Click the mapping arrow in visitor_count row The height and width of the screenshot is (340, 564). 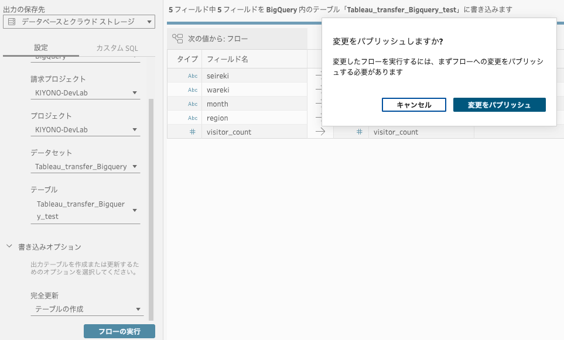(320, 132)
